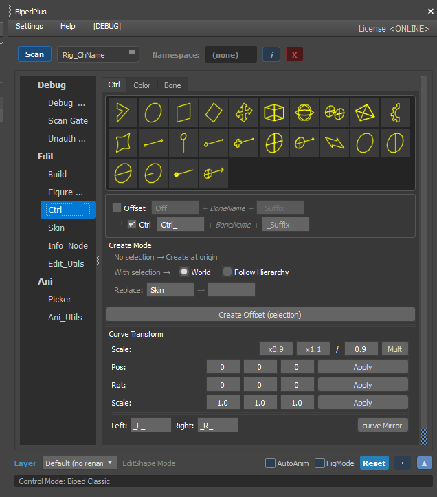The height and width of the screenshot is (497, 437).
Task: Click the Replace Skin_ input field
Action: pyautogui.click(x=170, y=289)
